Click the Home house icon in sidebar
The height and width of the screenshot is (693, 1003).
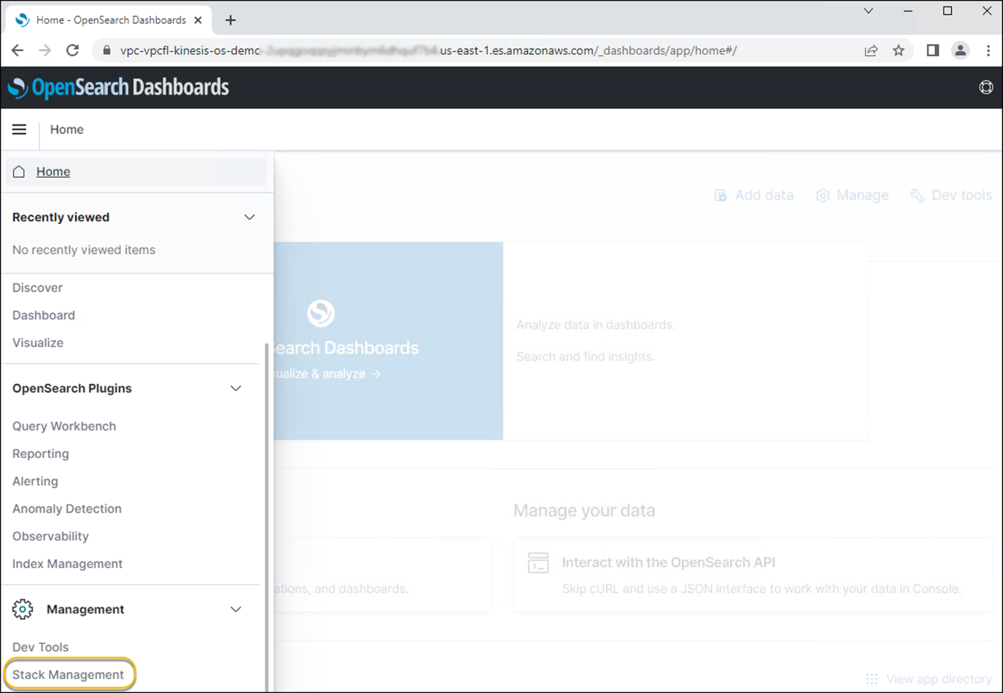tap(19, 171)
